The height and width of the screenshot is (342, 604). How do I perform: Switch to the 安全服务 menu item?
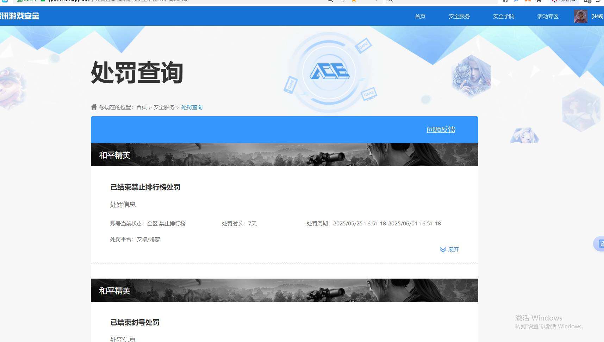[459, 16]
